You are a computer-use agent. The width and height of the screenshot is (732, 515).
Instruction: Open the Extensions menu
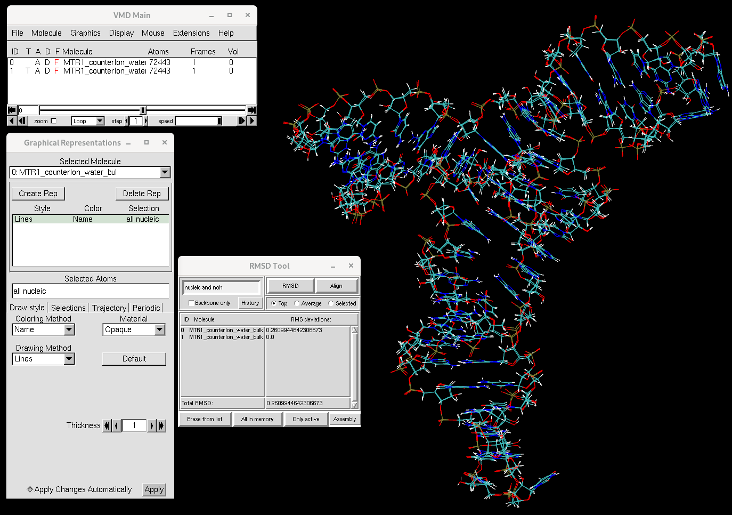pyautogui.click(x=191, y=33)
